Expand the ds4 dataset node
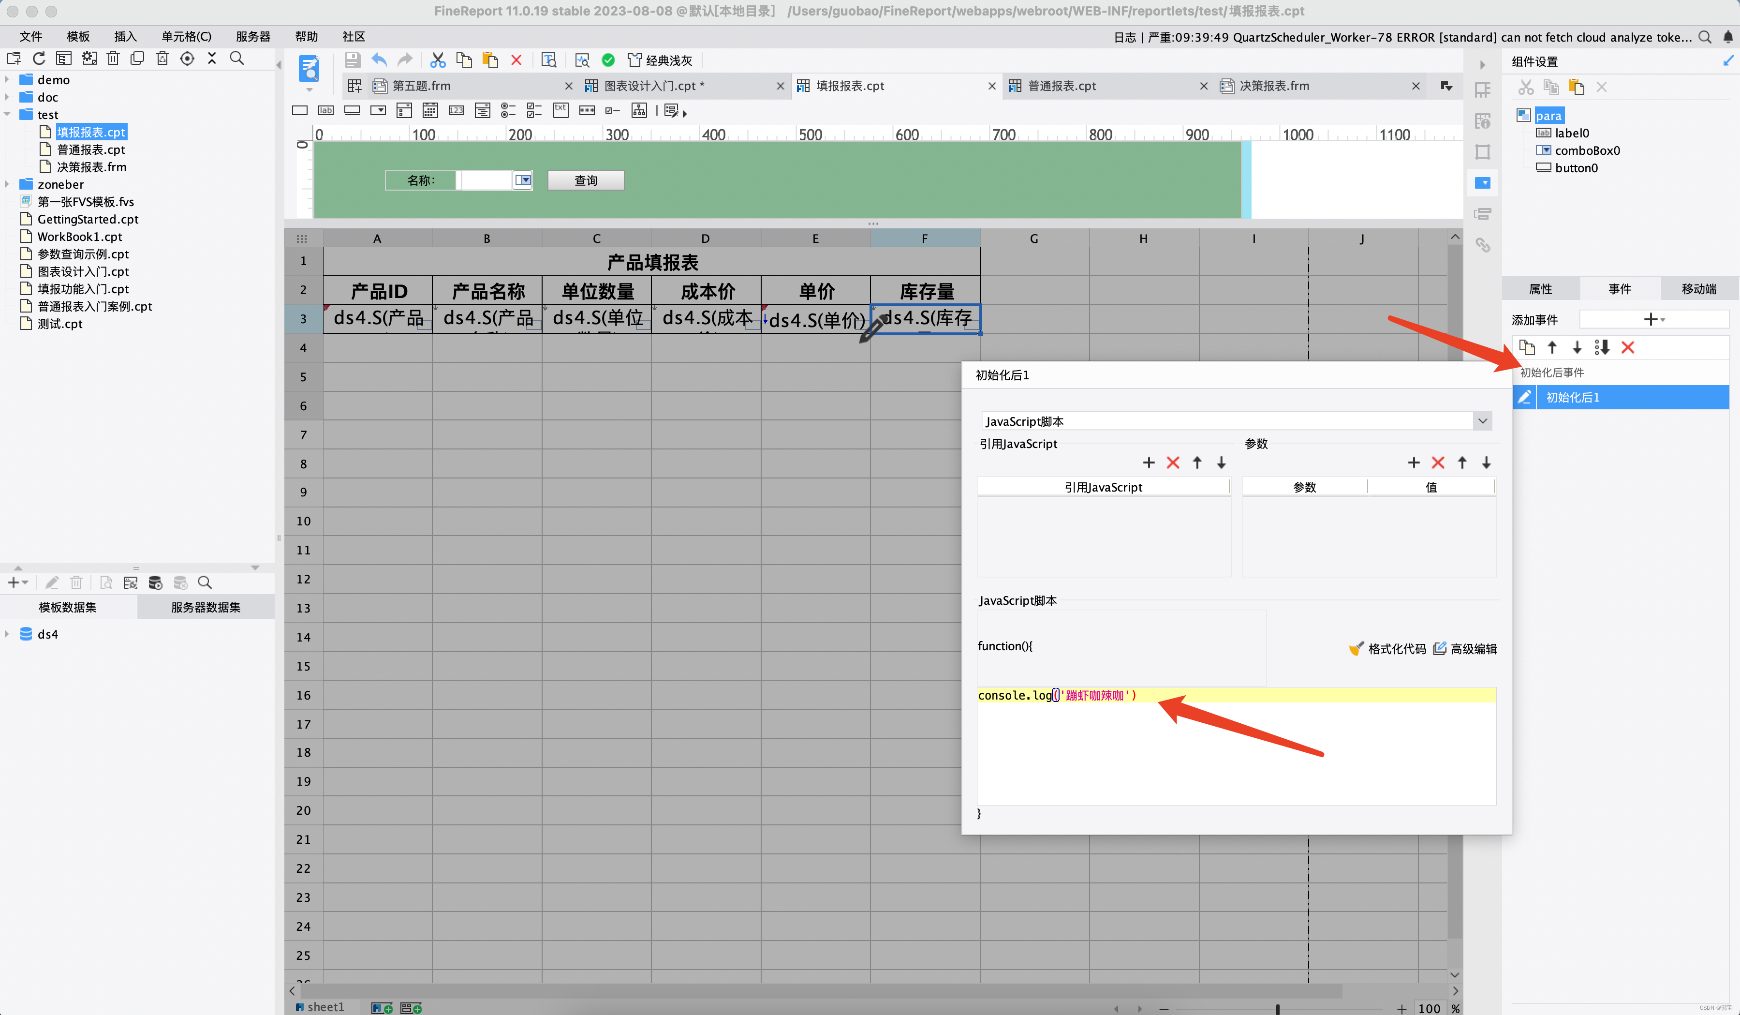This screenshot has width=1740, height=1015. click(x=7, y=634)
